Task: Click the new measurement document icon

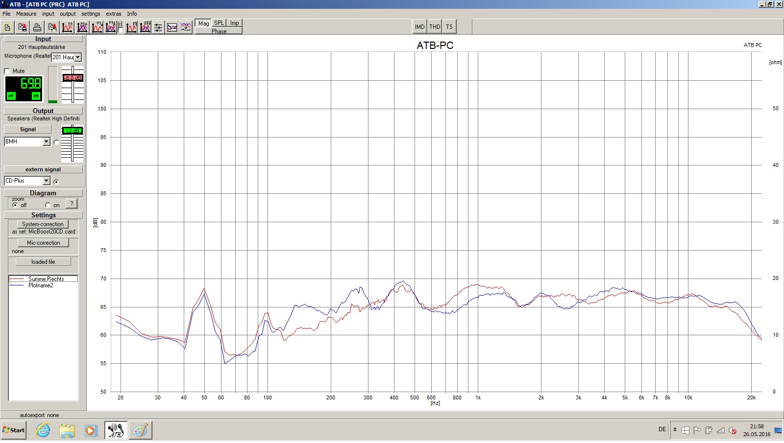Action: [7, 27]
